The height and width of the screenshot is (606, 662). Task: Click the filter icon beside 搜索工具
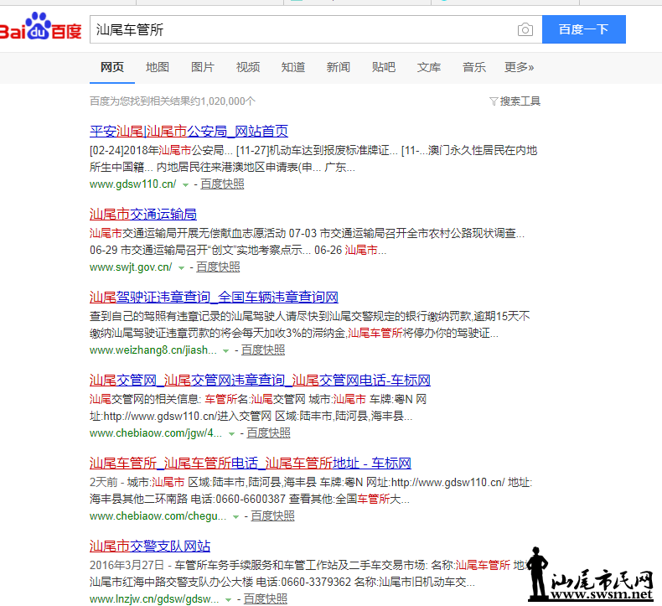click(494, 101)
